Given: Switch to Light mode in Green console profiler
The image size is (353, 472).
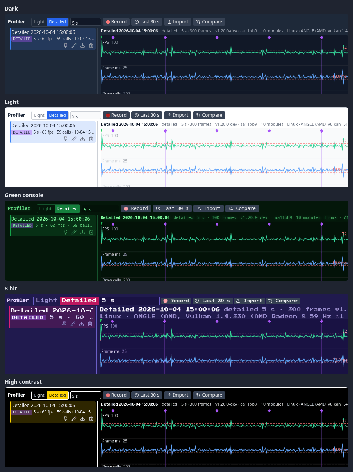Looking at the screenshot, I should click(x=46, y=208).
